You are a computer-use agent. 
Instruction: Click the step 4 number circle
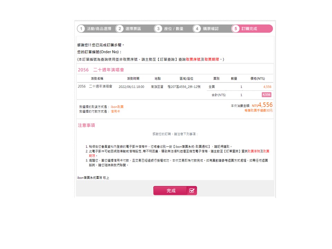pyautogui.click(x=197, y=29)
